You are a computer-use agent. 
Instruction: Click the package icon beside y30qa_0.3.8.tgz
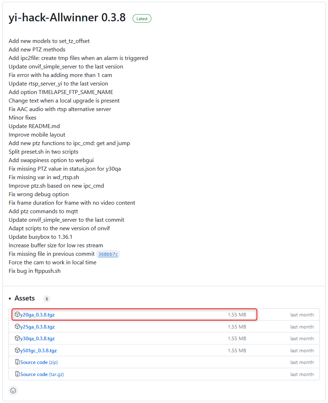pyautogui.click(x=17, y=338)
